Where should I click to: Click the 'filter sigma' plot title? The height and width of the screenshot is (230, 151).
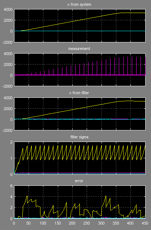[x=79, y=137]
